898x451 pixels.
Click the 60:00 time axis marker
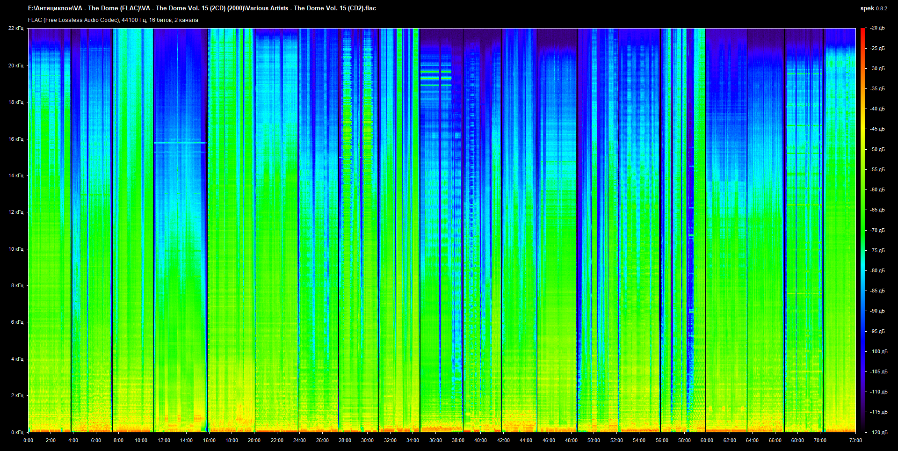707,440
